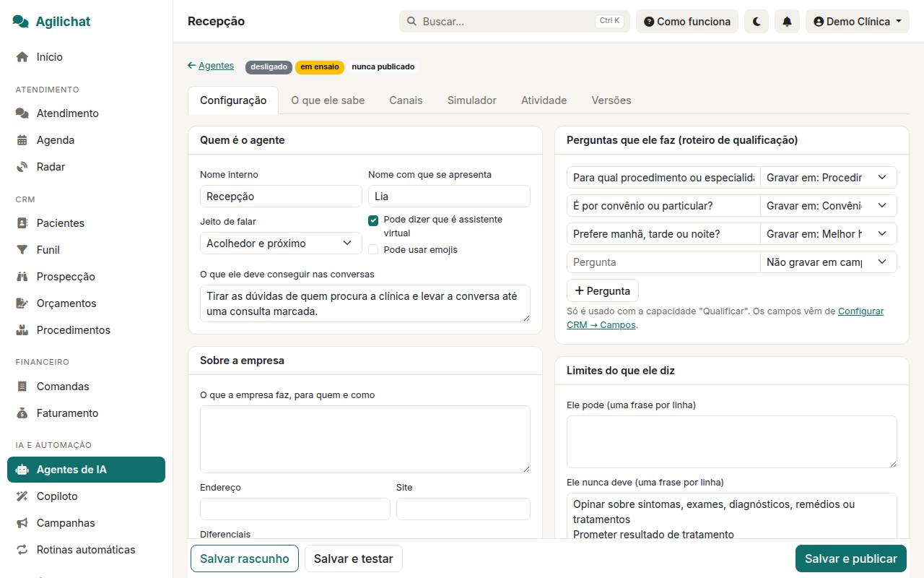Click the Rotinas automáticas loop icon
Image resolution: width=924 pixels, height=578 pixels.
coord(22,550)
